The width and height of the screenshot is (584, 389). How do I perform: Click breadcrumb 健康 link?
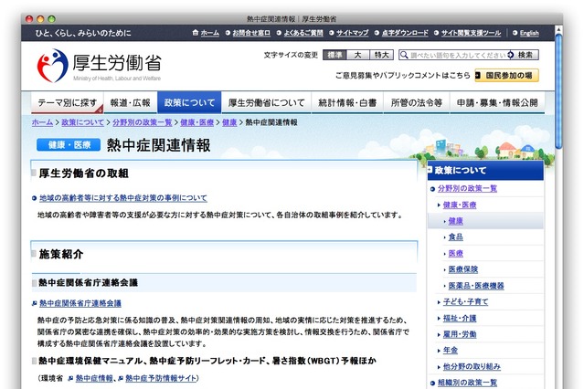coord(229,122)
